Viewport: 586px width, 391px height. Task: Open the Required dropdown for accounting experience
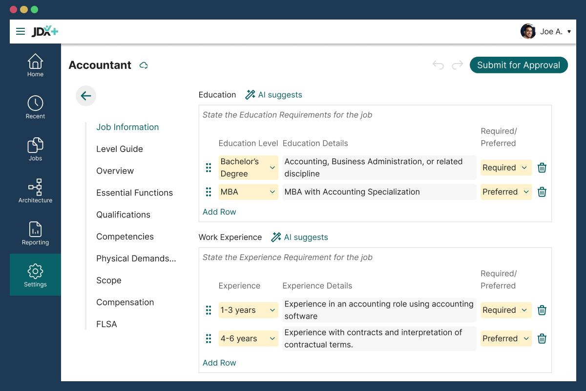[506, 310]
